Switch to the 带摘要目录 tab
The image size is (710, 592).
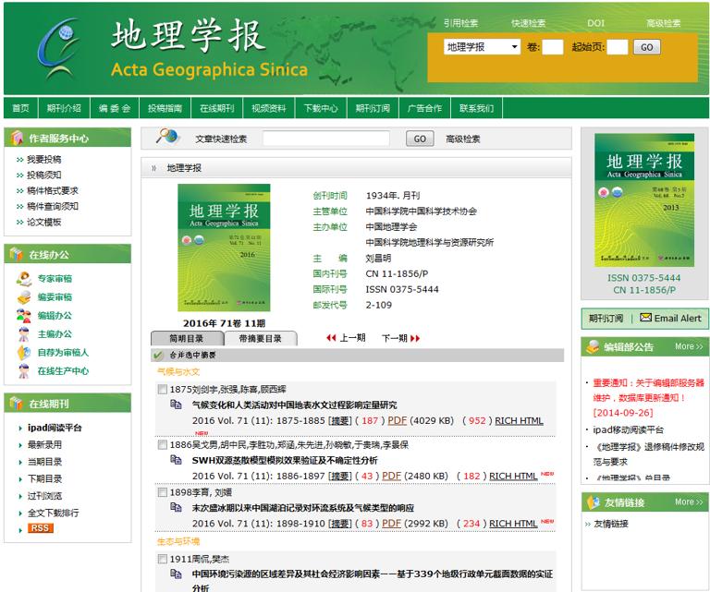coord(261,338)
